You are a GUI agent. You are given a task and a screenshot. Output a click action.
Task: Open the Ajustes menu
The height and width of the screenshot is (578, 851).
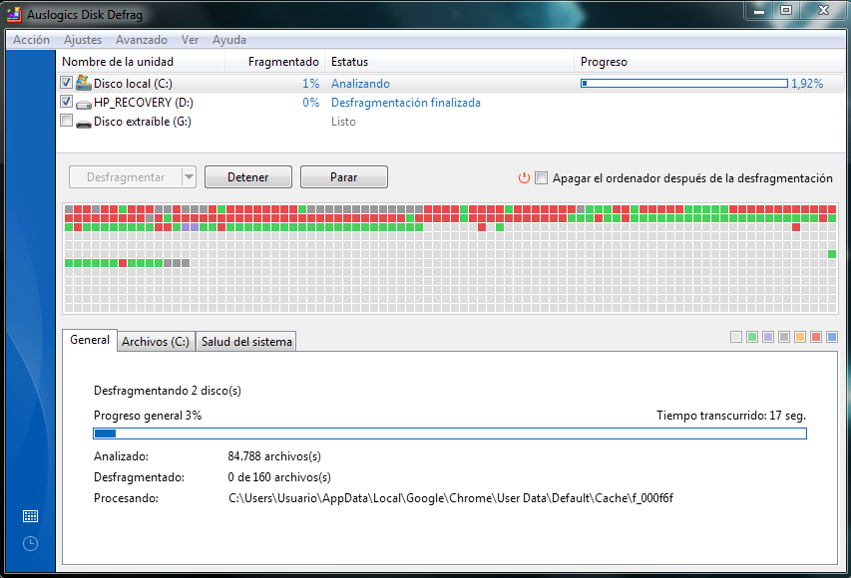[83, 40]
